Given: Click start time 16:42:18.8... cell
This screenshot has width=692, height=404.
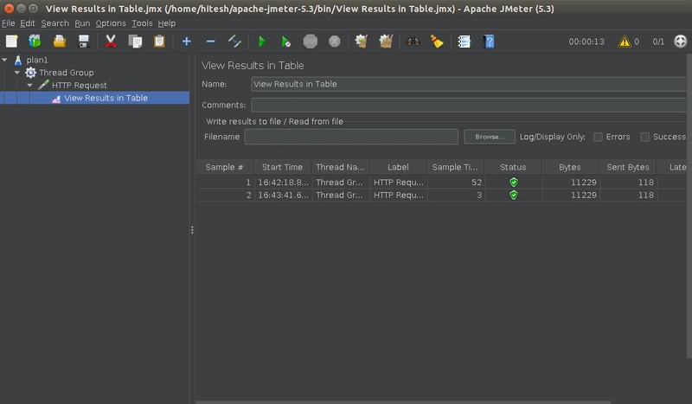Looking at the screenshot, I should (283, 182).
